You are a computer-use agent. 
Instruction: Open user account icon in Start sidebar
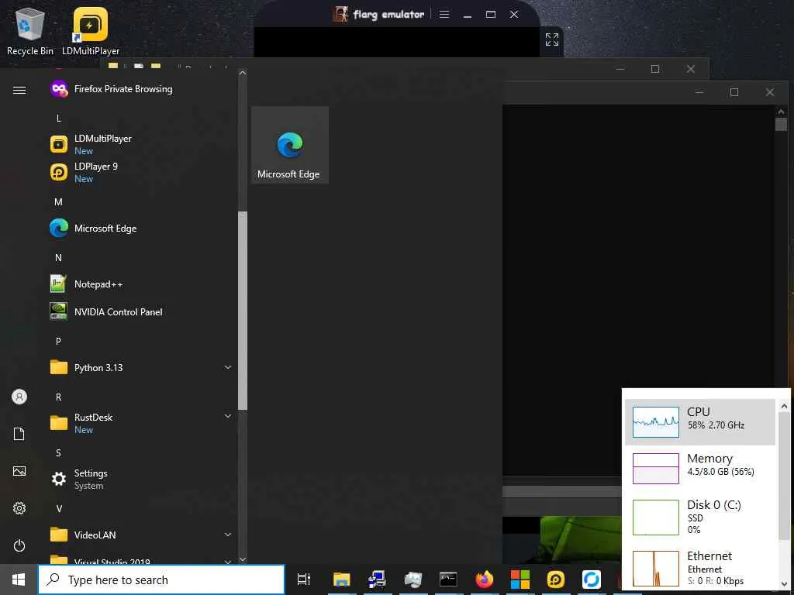click(19, 397)
